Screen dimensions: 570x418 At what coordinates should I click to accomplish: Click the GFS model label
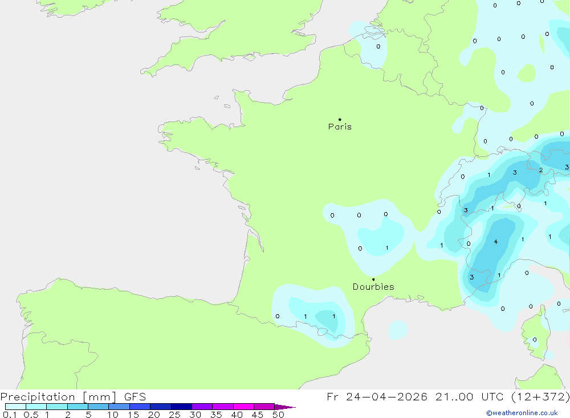[x=135, y=397]
